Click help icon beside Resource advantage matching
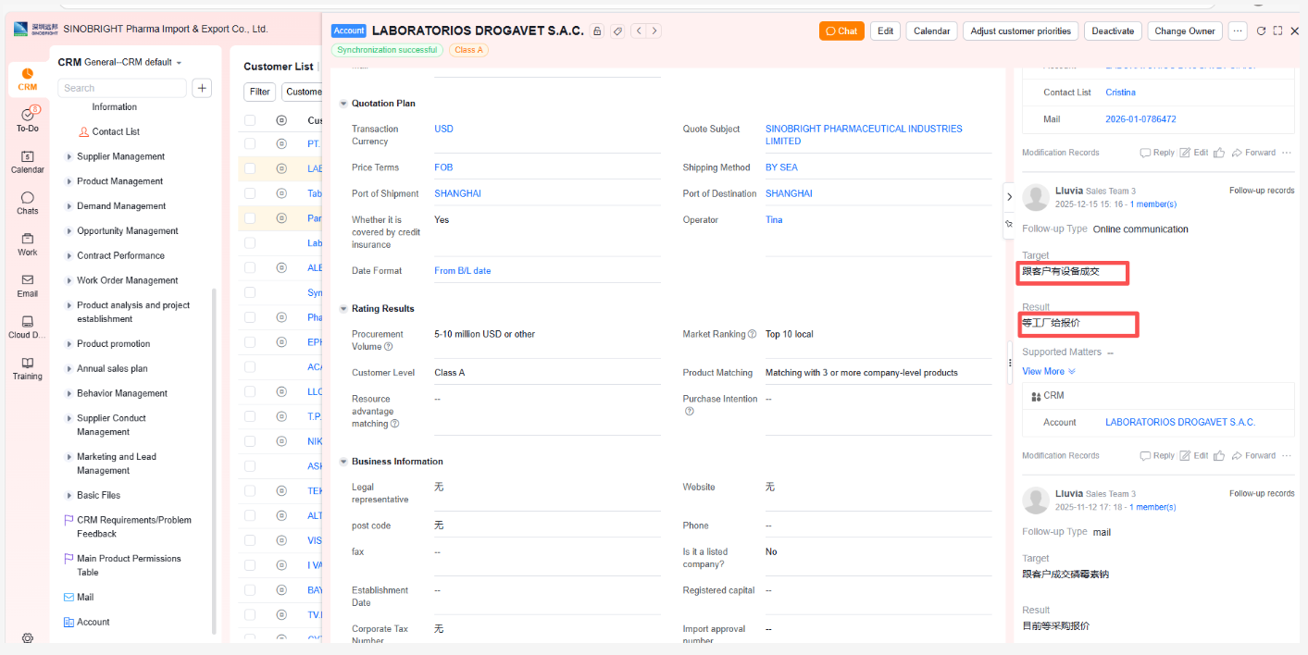1308x655 pixels. (x=394, y=424)
